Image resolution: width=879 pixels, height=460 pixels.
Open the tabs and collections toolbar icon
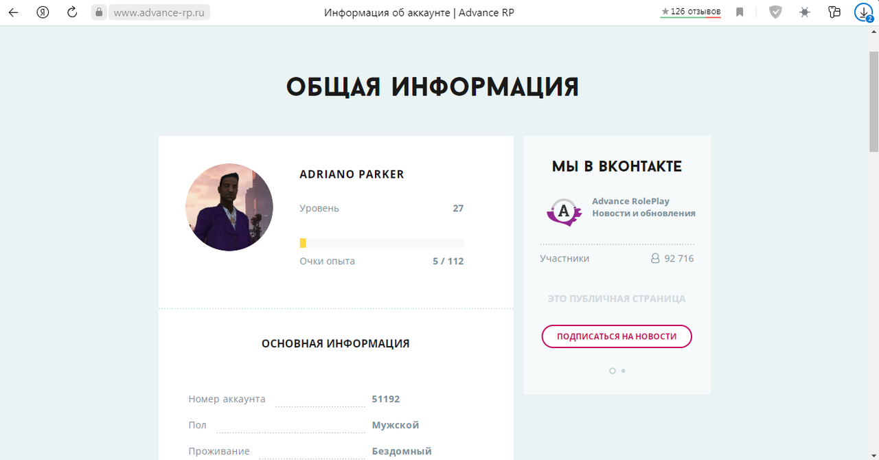834,12
